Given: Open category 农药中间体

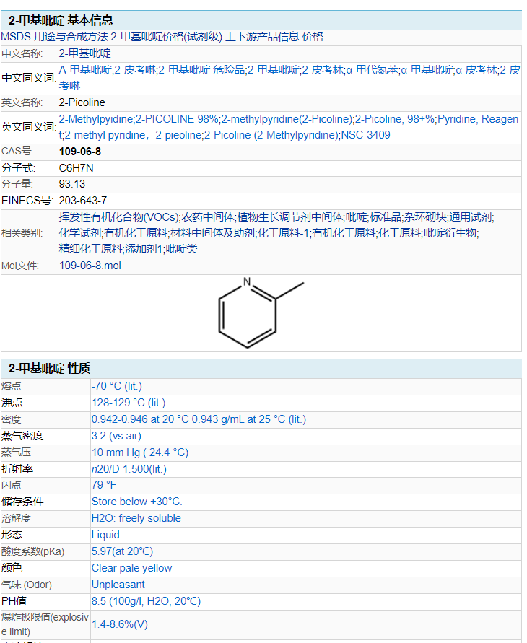Looking at the screenshot, I should click(208, 217).
